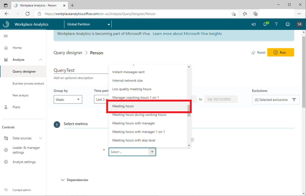Click the Workplace Analytics logo icon

(6, 24)
